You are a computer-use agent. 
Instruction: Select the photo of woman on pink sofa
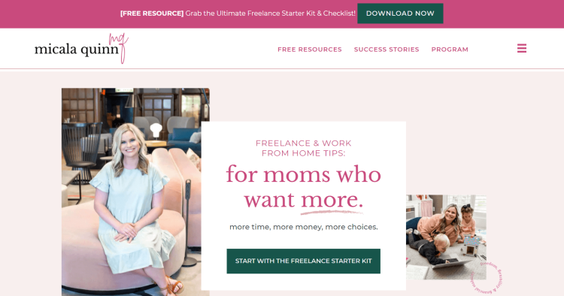pyautogui.click(x=135, y=192)
